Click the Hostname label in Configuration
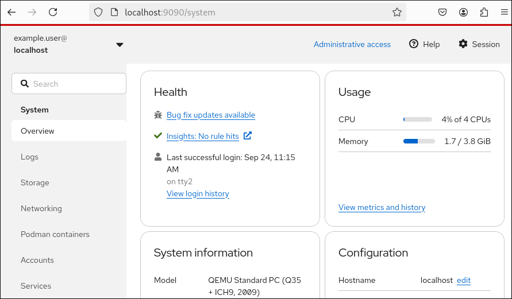The image size is (512, 299). coord(357,280)
